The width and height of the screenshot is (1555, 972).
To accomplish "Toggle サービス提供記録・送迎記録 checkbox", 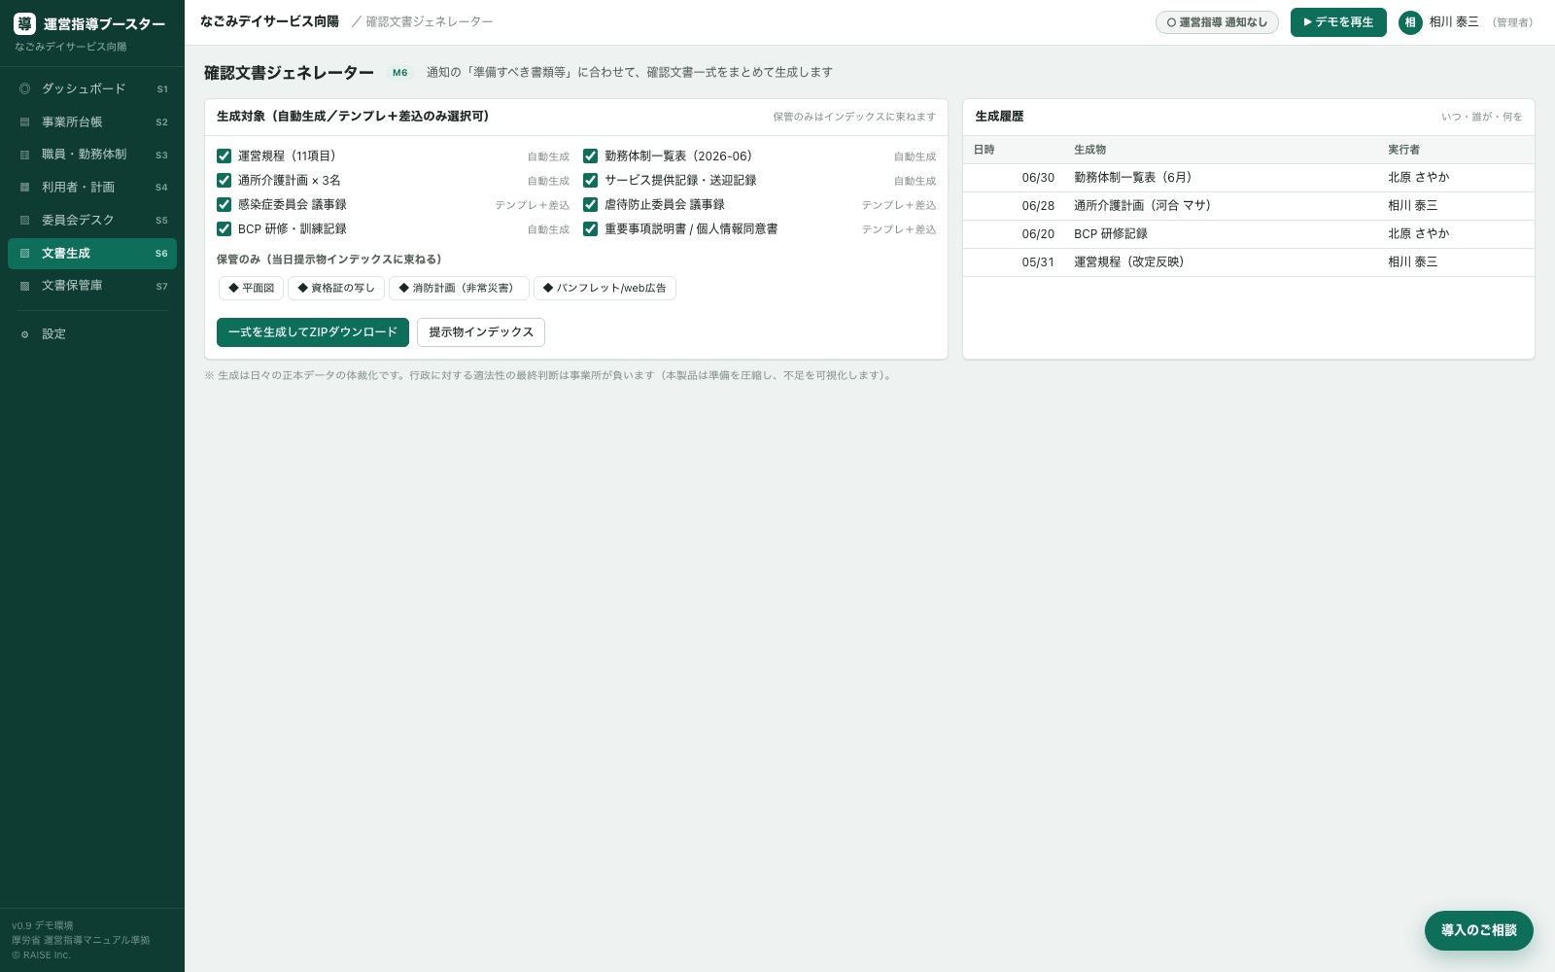I will (590, 180).
